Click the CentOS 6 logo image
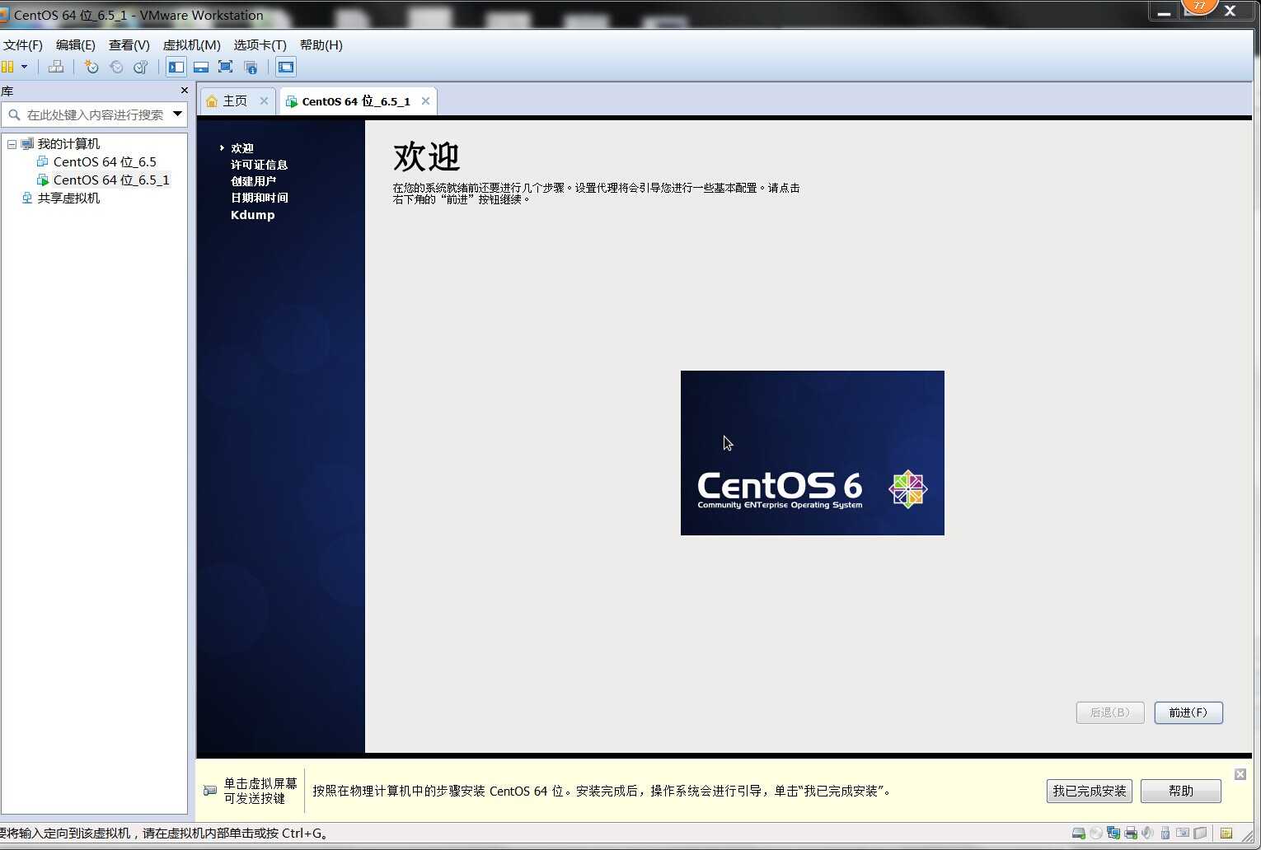This screenshot has height=850, width=1261. (812, 453)
